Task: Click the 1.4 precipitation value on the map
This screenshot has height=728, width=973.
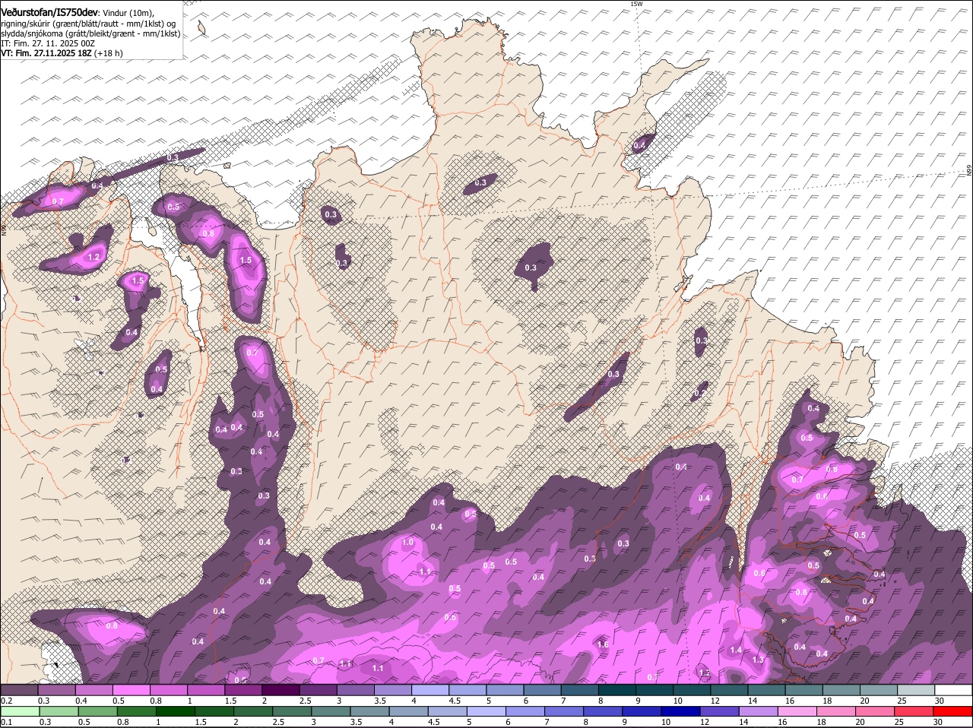Action: (x=735, y=650)
